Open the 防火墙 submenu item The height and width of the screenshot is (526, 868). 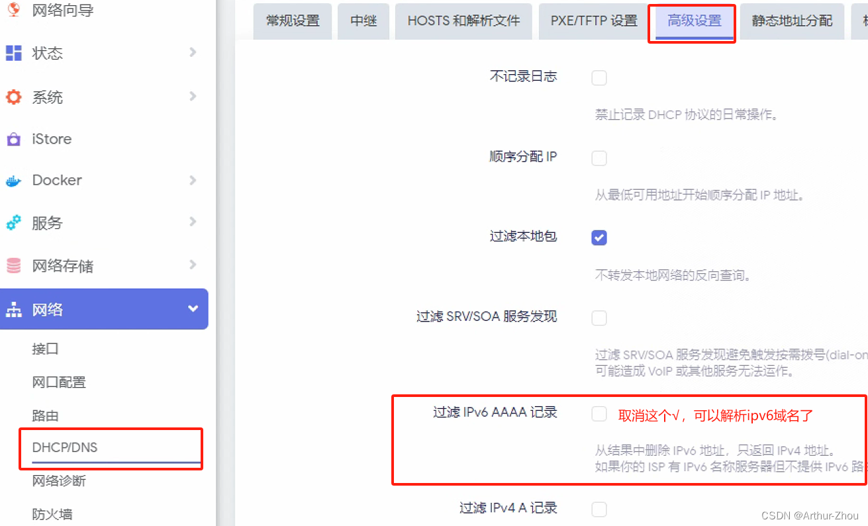coord(52,514)
